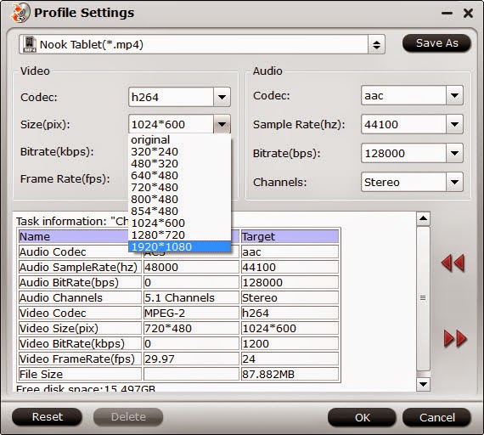Click the Size(pix) field showing 1024*600
The image size is (484, 435).
pos(171,124)
